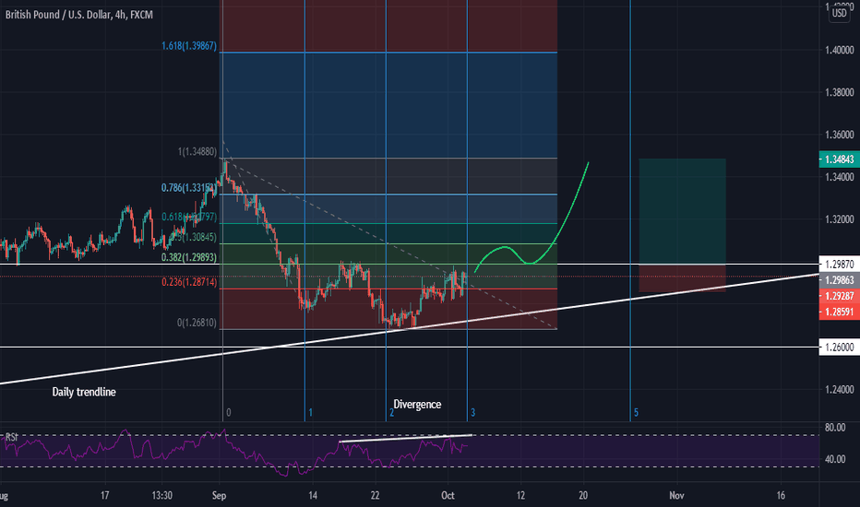Viewport: 860px width, 507px height.
Task: Click the 40.00 RSI scale label
Action: click(x=835, y=459)
